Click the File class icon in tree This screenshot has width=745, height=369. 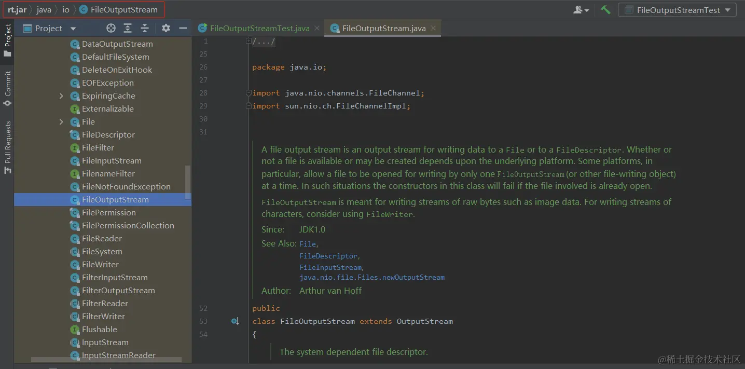(74, 121)
